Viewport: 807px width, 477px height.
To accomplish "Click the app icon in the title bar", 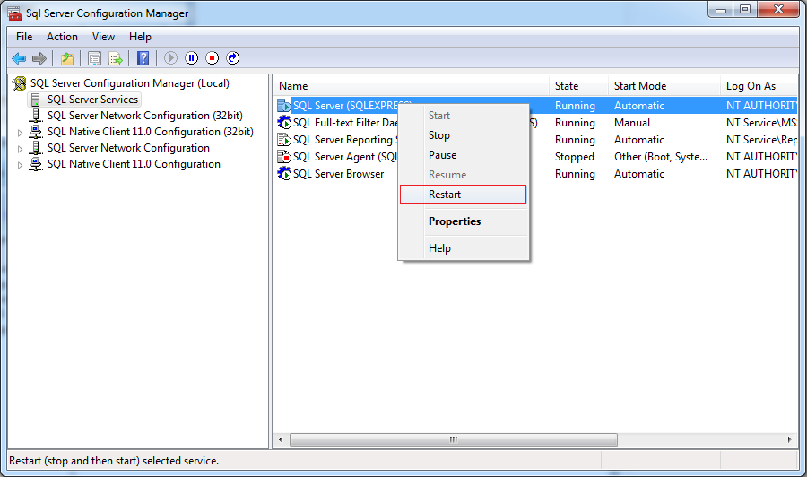I will click(14, 13).
